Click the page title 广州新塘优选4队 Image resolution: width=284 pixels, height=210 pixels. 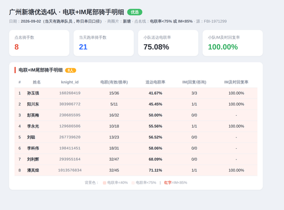coord(33,12)
